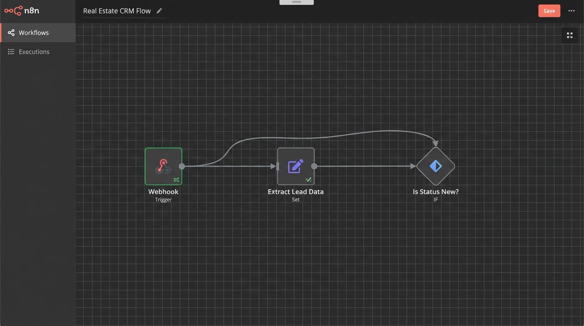Screen dimensions: 584x326
Task: Click the 'Extract Lead Data' node label
Action: [295, 192]
